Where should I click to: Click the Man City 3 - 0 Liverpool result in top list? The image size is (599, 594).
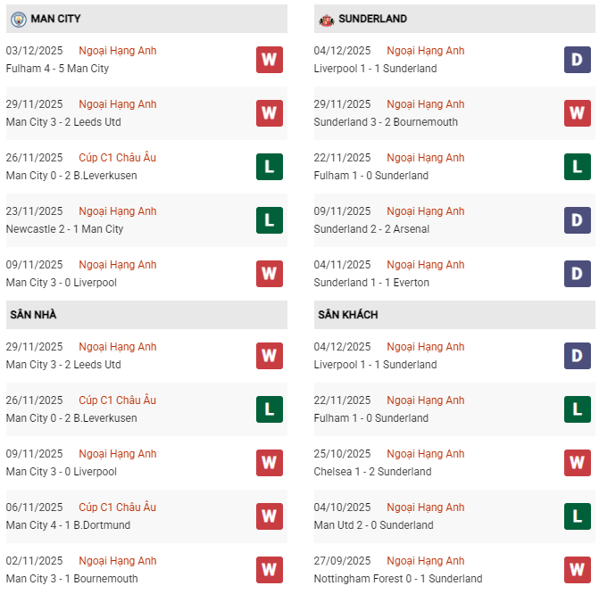61,283
